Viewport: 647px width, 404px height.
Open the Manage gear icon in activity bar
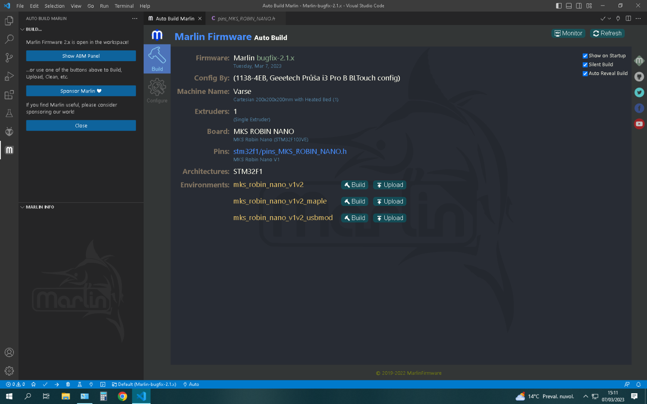(x=9, y=371)
